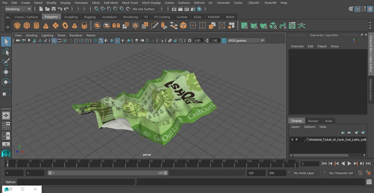Redo the last undone action
The height and width of the screenshot is (193, 374).
click(x=66, y=9)
